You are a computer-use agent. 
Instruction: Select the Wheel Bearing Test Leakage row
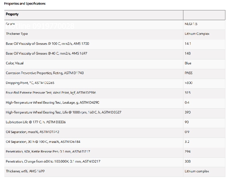click(52, 103)
